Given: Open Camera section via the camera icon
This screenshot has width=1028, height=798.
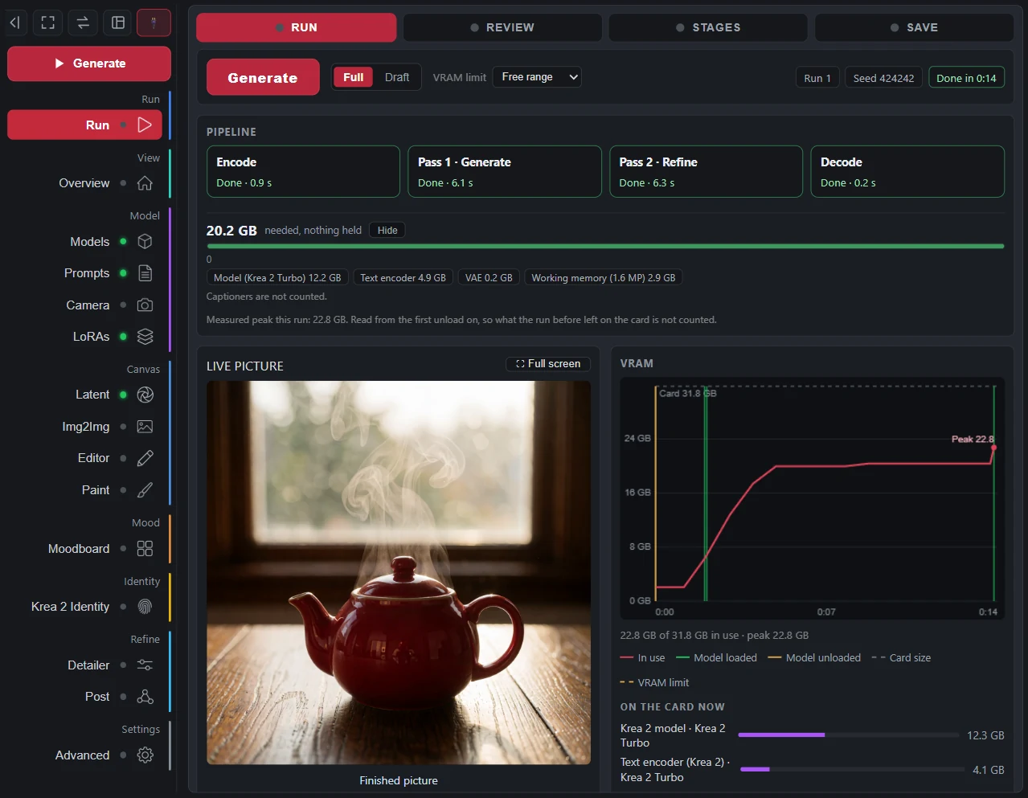Looking at the screenshot, I should coord(145,305).
